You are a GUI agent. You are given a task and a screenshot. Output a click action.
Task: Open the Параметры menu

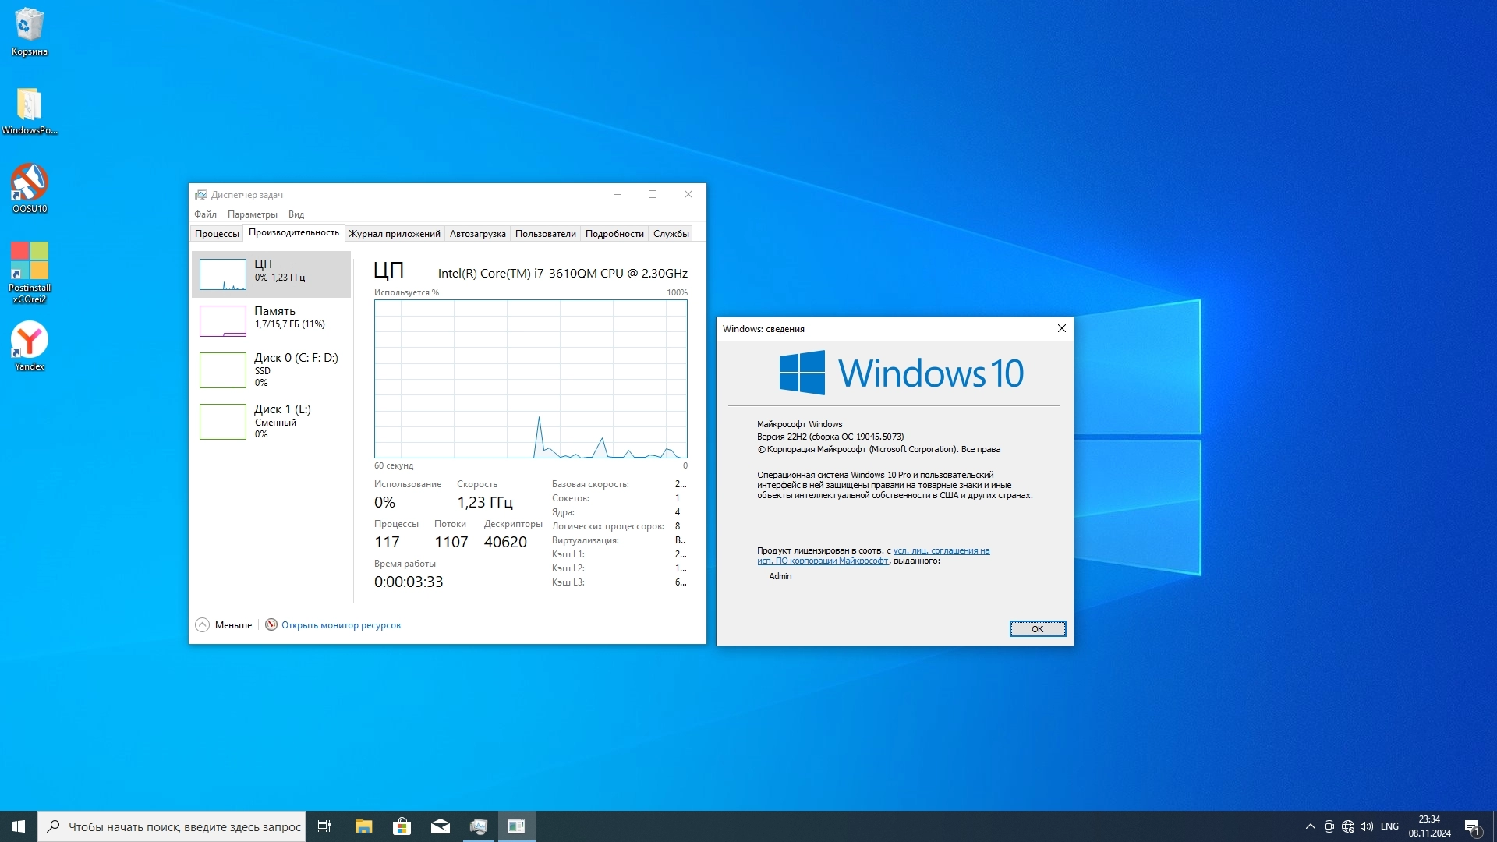[252, 214]
